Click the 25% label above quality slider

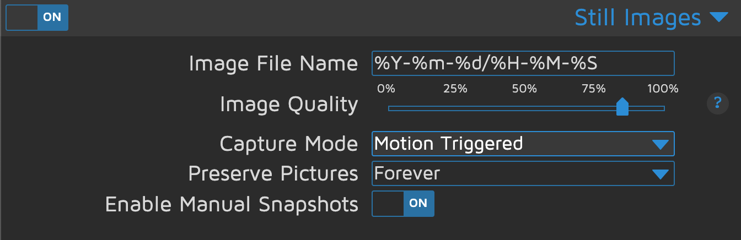[455, 89]
